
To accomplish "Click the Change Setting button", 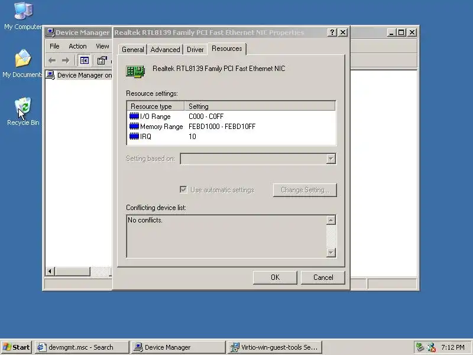I will click(304, 190).
